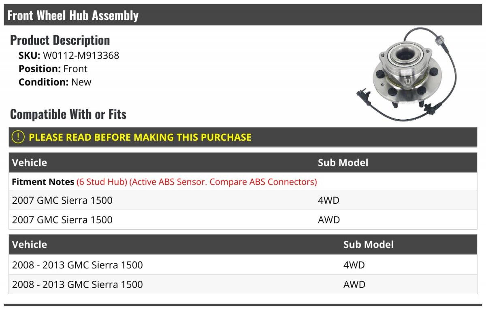The height and width of the screenshot is (310, 486).
Task: Click the Compatible With or Fits heading
Action: click(x=68, y=114)
